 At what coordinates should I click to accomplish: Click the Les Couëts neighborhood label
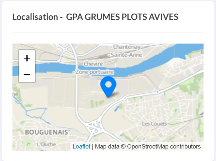[154, 124]
